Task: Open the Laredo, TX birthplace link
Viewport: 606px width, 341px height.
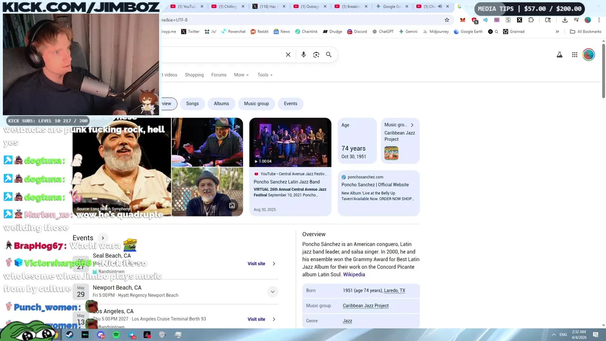Action: click(x=394, y=290)
